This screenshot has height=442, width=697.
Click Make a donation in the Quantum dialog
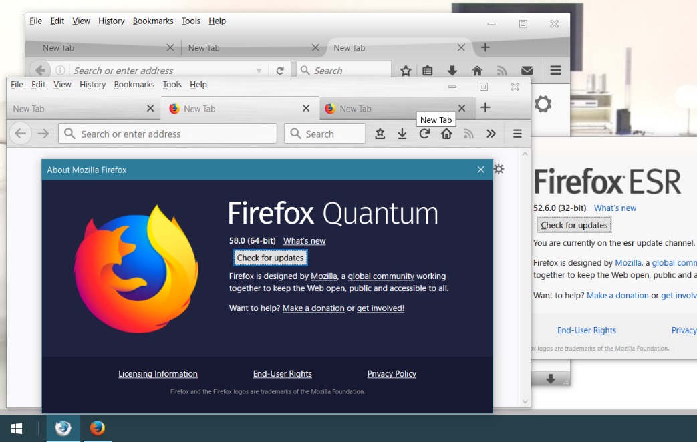click(313, 308)
